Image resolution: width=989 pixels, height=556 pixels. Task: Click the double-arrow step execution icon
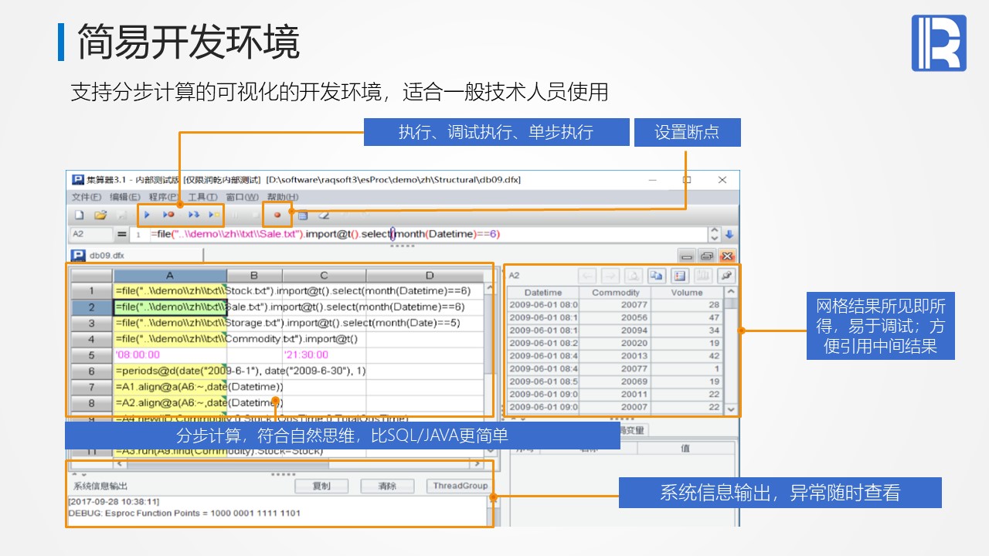pos(193,215)
